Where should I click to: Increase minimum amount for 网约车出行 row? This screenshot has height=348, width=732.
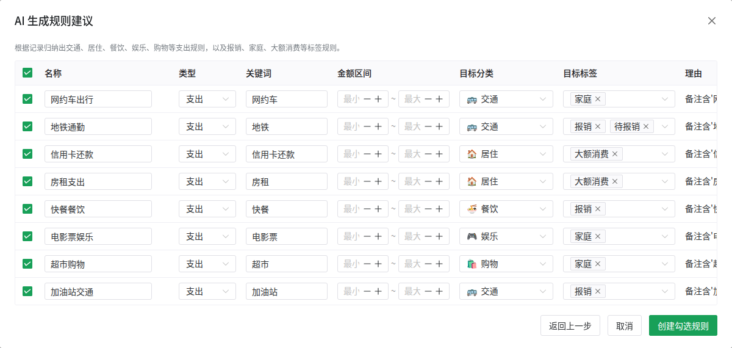pos(378,99)
